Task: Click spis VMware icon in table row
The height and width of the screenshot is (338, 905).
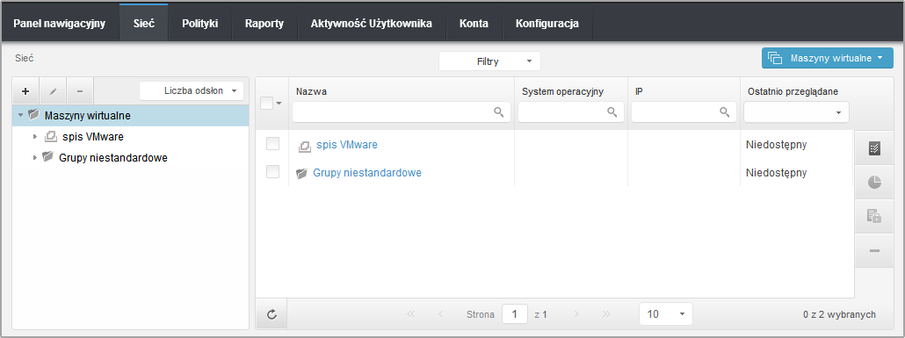Action: click(304, 147)
